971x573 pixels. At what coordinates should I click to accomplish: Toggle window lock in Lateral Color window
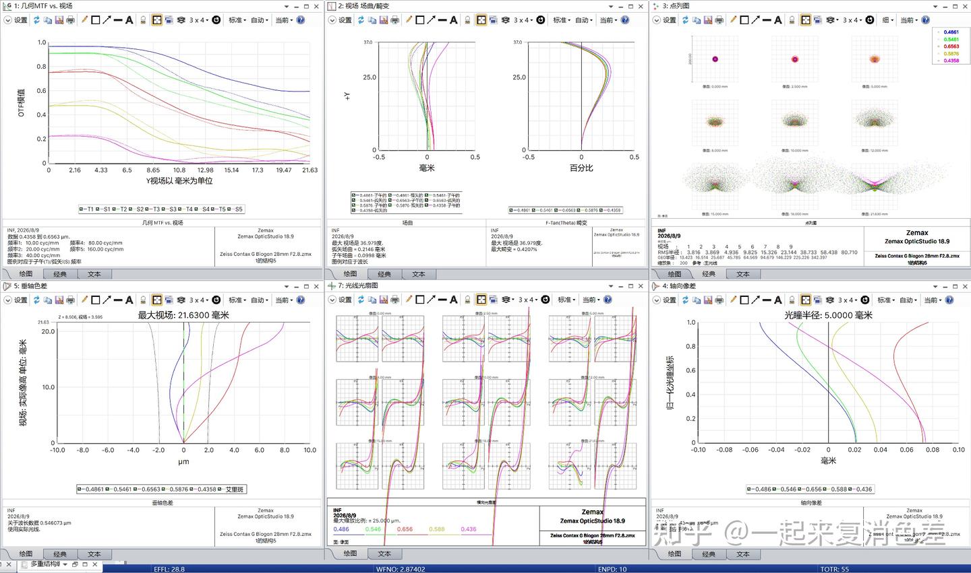[143, 300]
